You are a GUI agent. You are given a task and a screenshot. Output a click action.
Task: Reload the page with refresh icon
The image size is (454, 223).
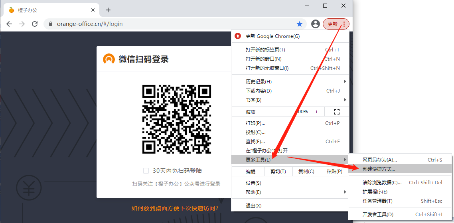(x=35, y=24)
